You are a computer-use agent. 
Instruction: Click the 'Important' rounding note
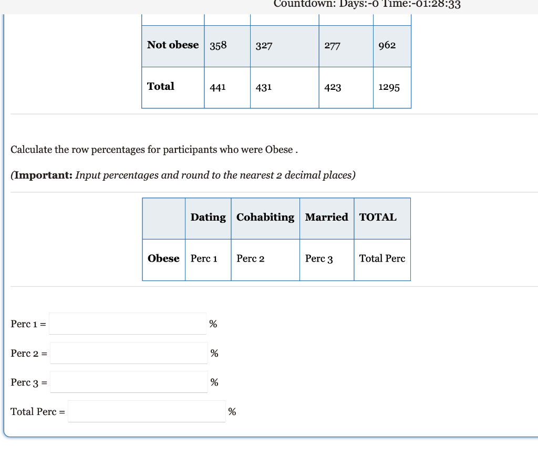183,175
